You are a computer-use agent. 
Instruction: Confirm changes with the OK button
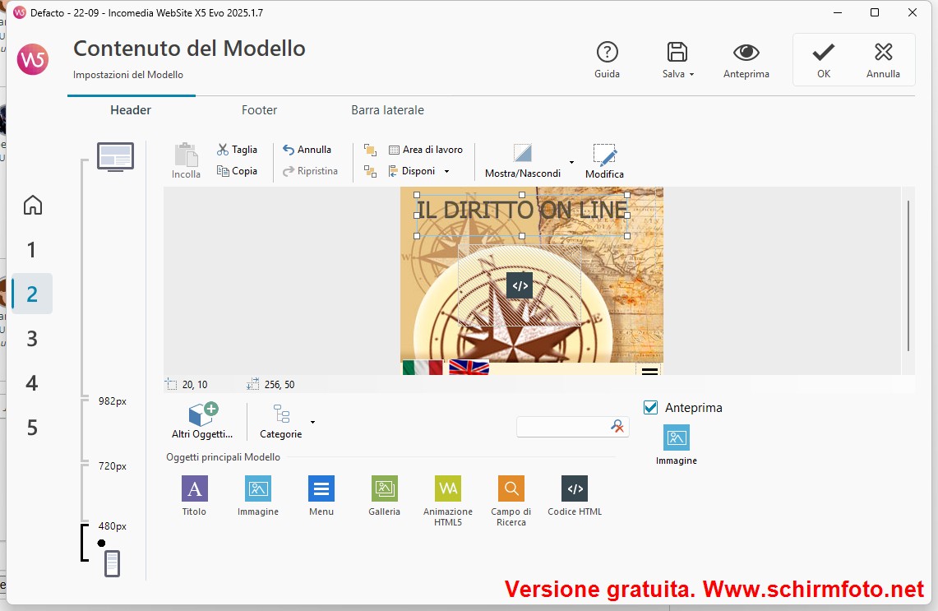tap(823, 60)
